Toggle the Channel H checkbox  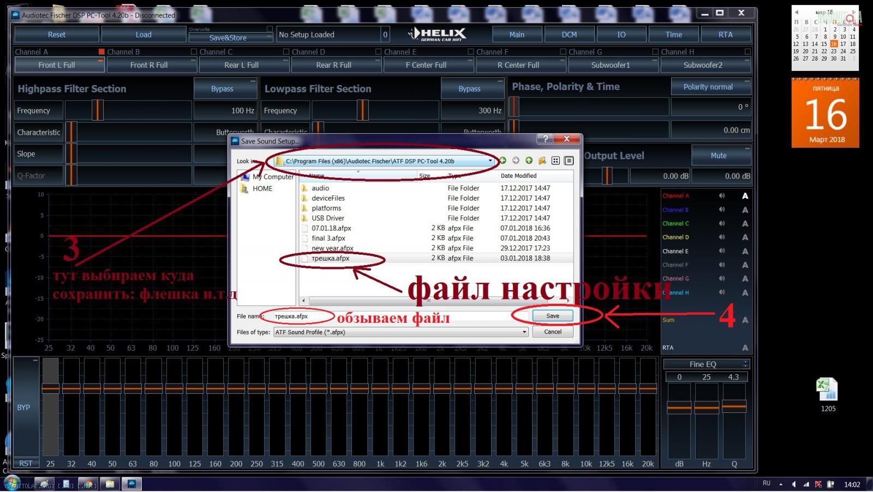point(748,52)
